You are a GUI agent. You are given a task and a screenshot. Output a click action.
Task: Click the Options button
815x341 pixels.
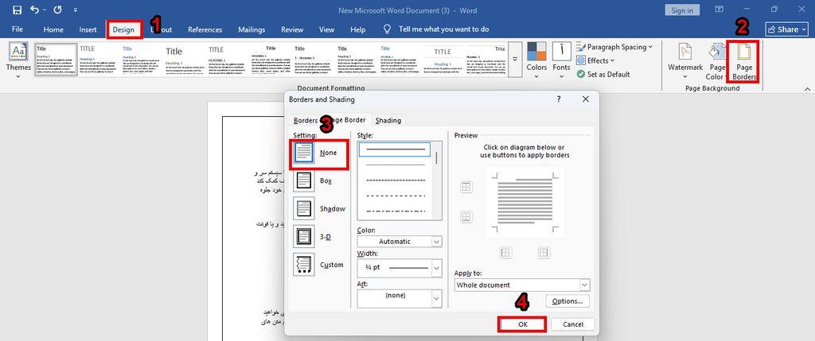567,301
